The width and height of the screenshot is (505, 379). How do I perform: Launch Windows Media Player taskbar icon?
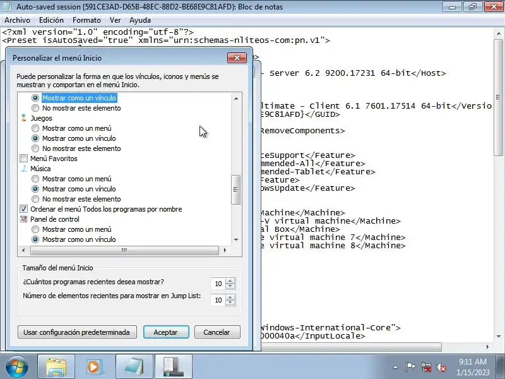click(95, 366)
